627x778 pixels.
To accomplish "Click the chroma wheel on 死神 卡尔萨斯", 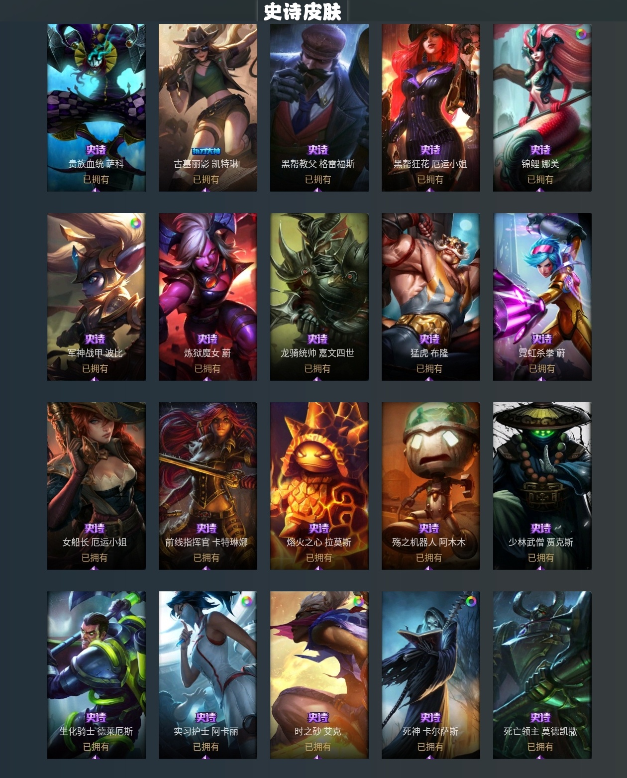I will (x=470, y=601).
